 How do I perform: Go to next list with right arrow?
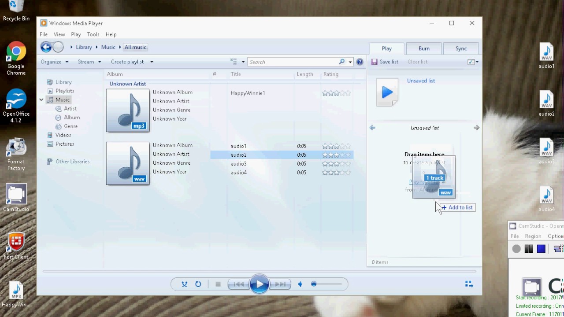pyautogui.click(x=476, y=128)
